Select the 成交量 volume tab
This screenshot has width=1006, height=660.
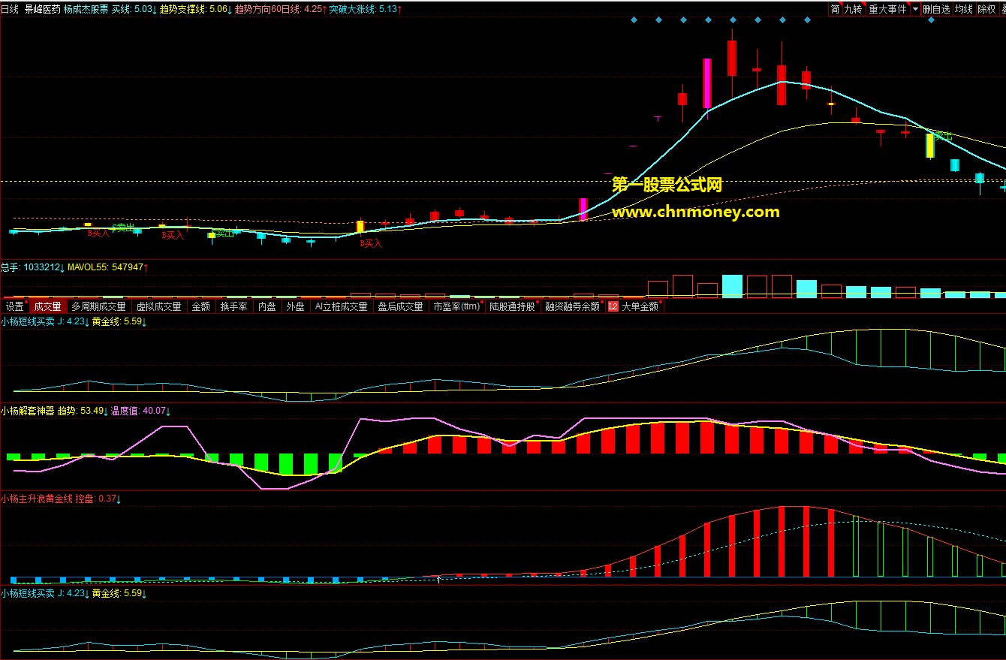point(47,306)
